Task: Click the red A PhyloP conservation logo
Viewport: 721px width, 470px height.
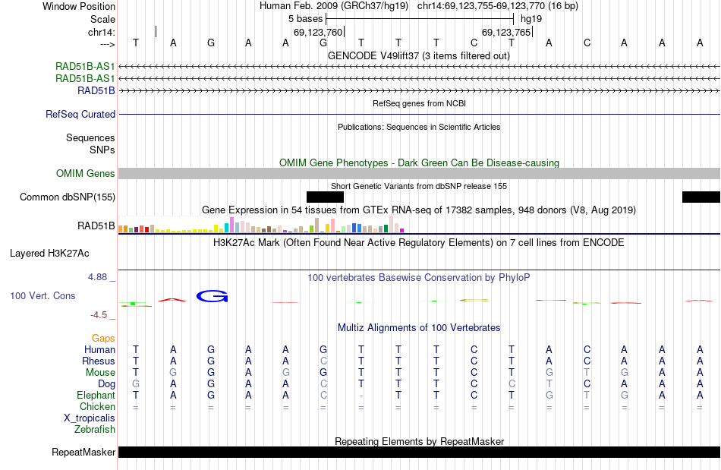Action: (x=172, y=300)
